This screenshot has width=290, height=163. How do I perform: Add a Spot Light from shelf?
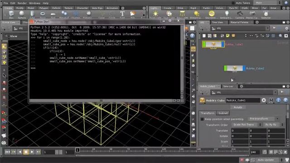[x=169, y=15]
